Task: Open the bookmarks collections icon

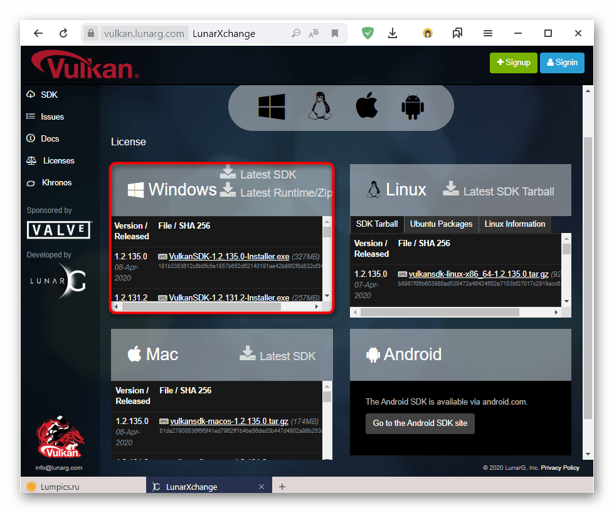Action: [x=457, y=33]
